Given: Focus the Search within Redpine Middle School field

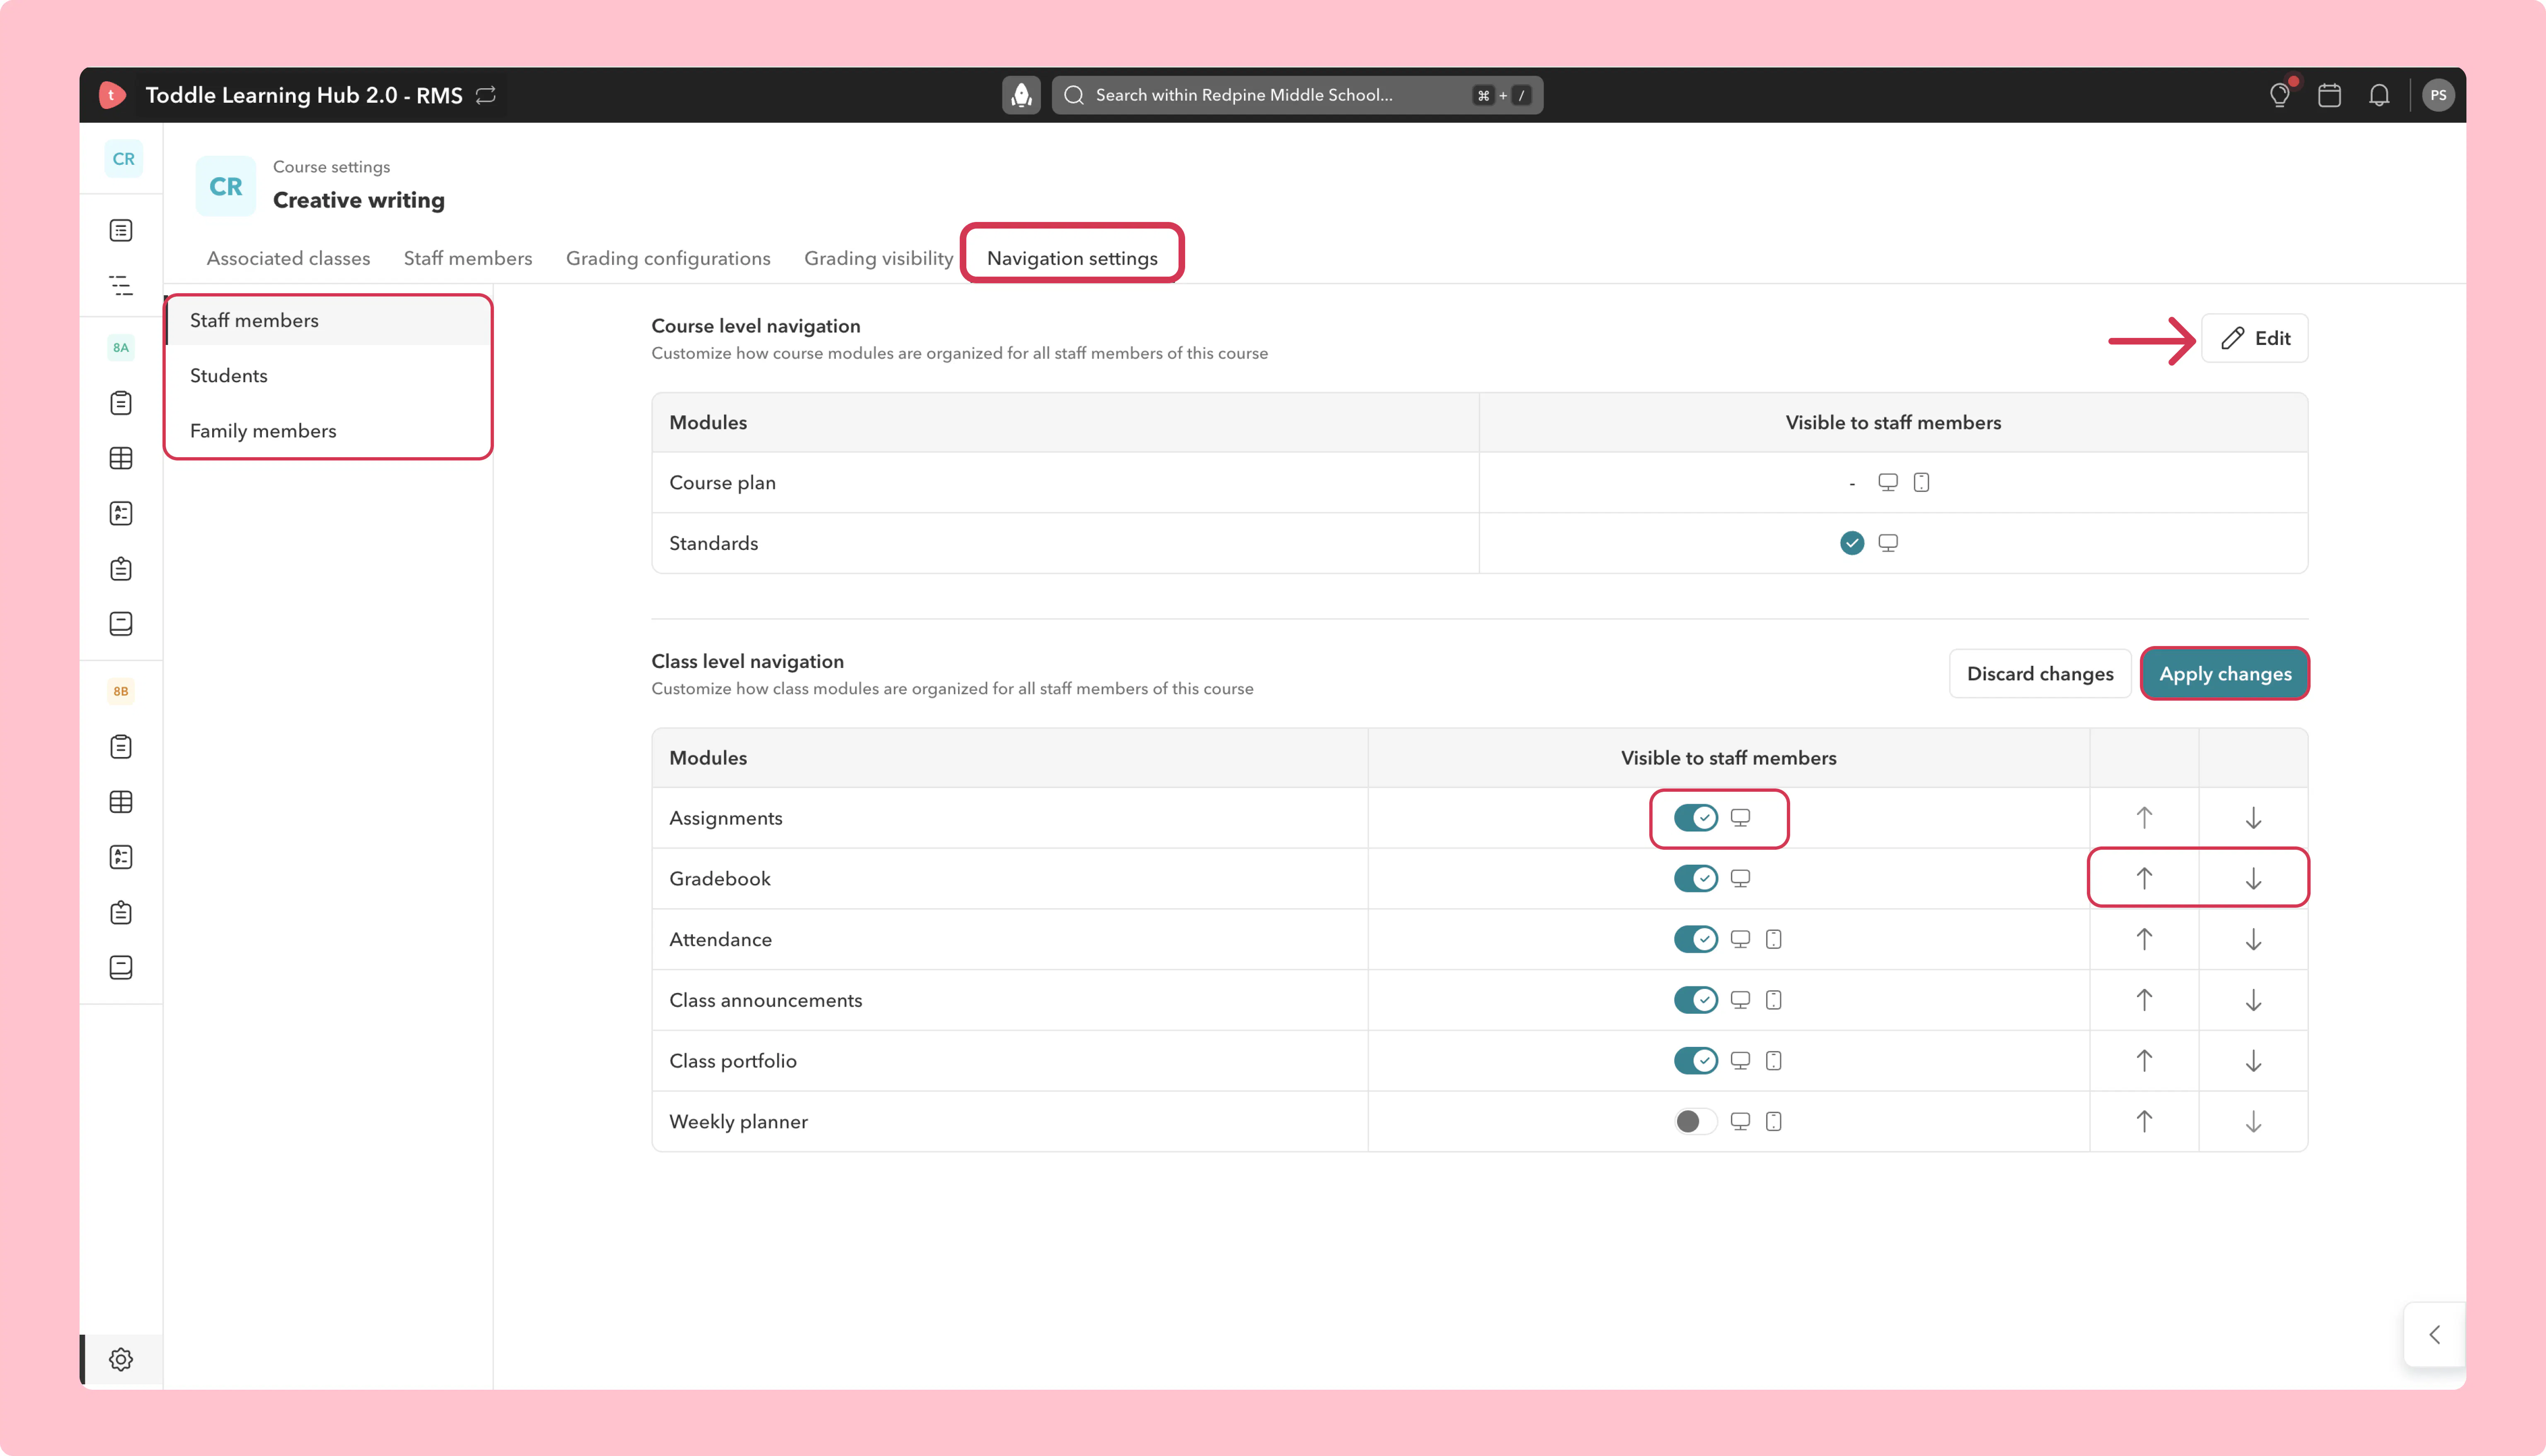Looking at the screenshot, I should point(1297,95).
